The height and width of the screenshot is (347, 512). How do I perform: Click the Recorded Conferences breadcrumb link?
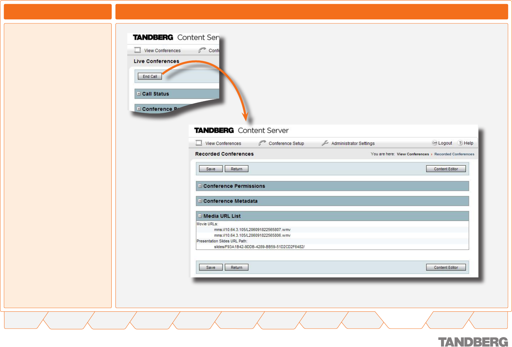(x=454, y=154)
